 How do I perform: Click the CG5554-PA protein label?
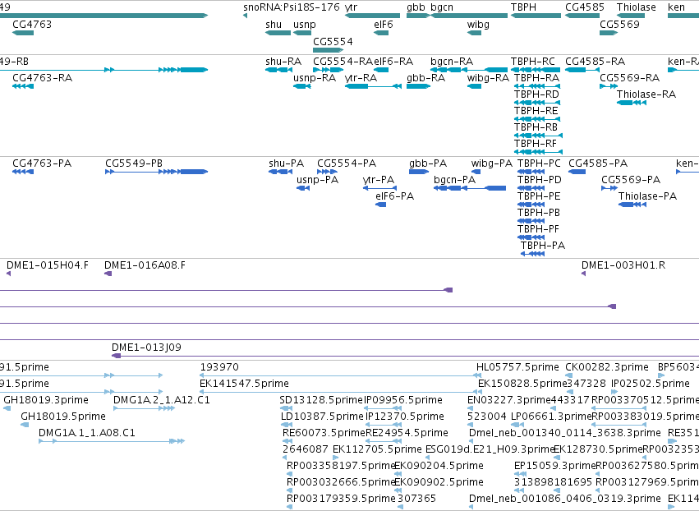[347, 163]
